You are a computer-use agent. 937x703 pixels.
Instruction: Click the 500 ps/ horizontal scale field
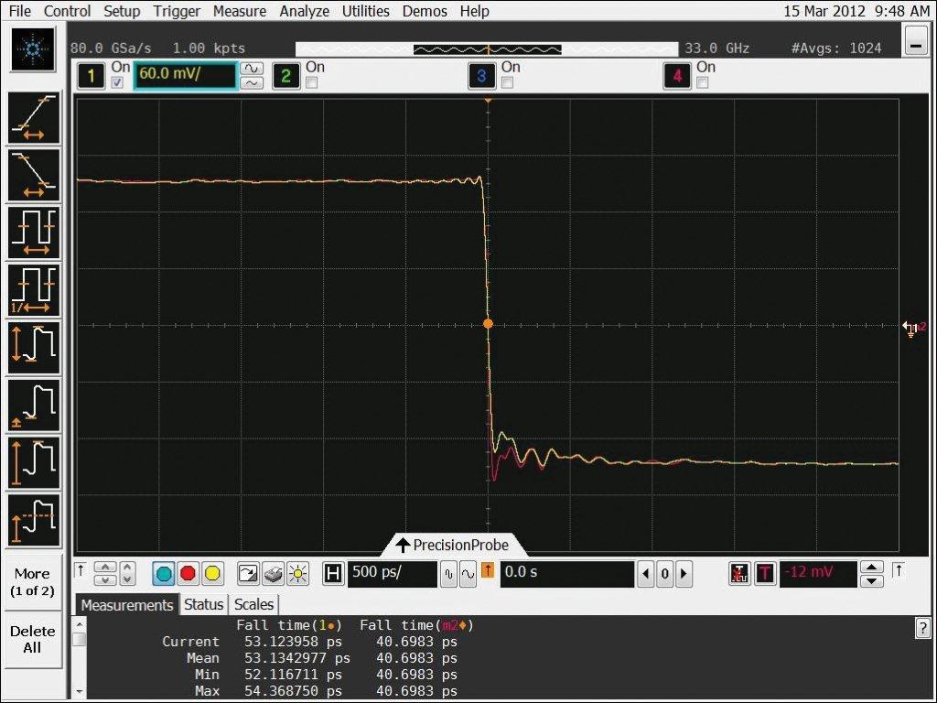pos(391,574)
